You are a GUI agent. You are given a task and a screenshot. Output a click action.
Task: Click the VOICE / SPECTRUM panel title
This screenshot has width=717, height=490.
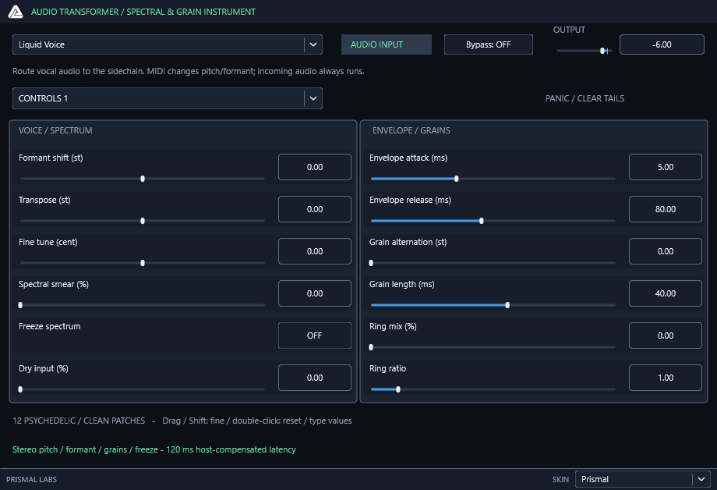pyautogui.click(x=55, y=130)
